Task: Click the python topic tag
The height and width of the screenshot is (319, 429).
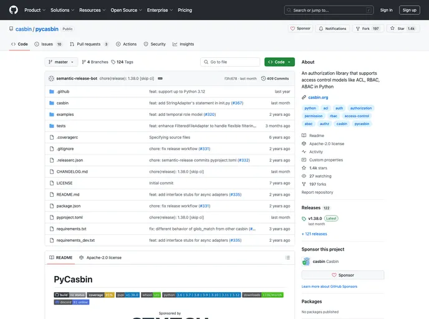Action: pos(311,108)
